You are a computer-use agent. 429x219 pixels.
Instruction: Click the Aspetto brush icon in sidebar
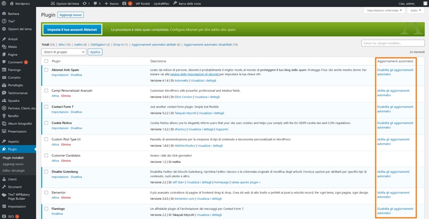click(x=4, y=142)
